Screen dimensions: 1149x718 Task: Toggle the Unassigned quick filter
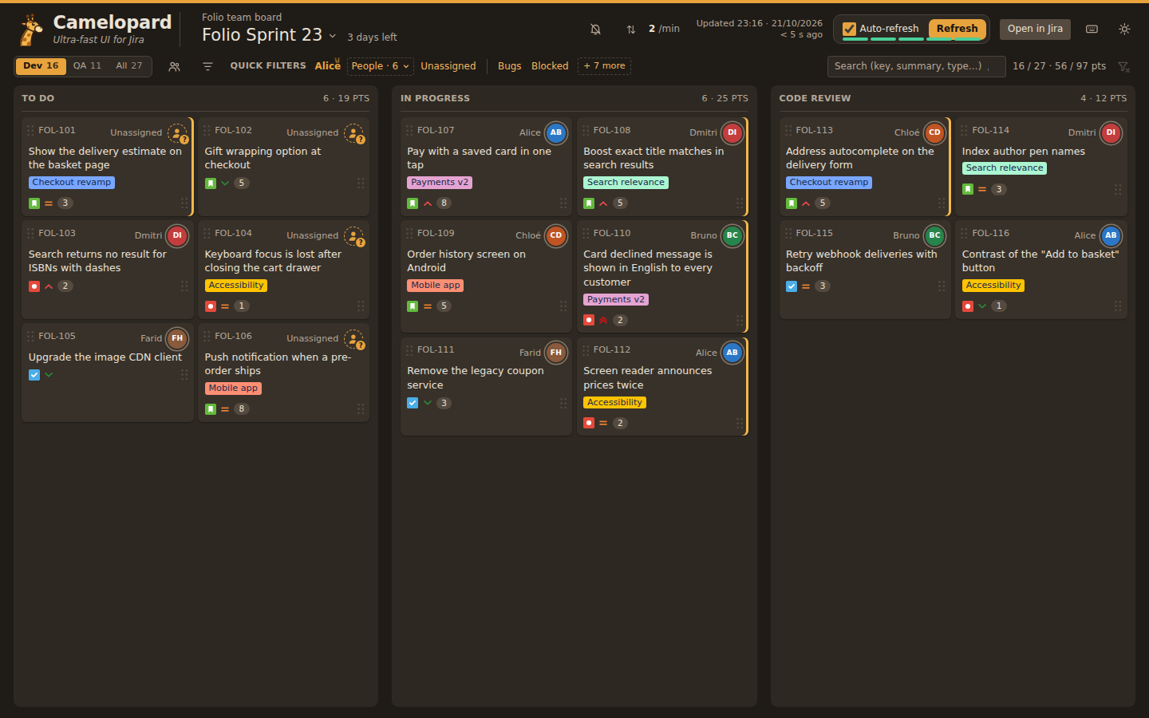click(x=448, y=66)
